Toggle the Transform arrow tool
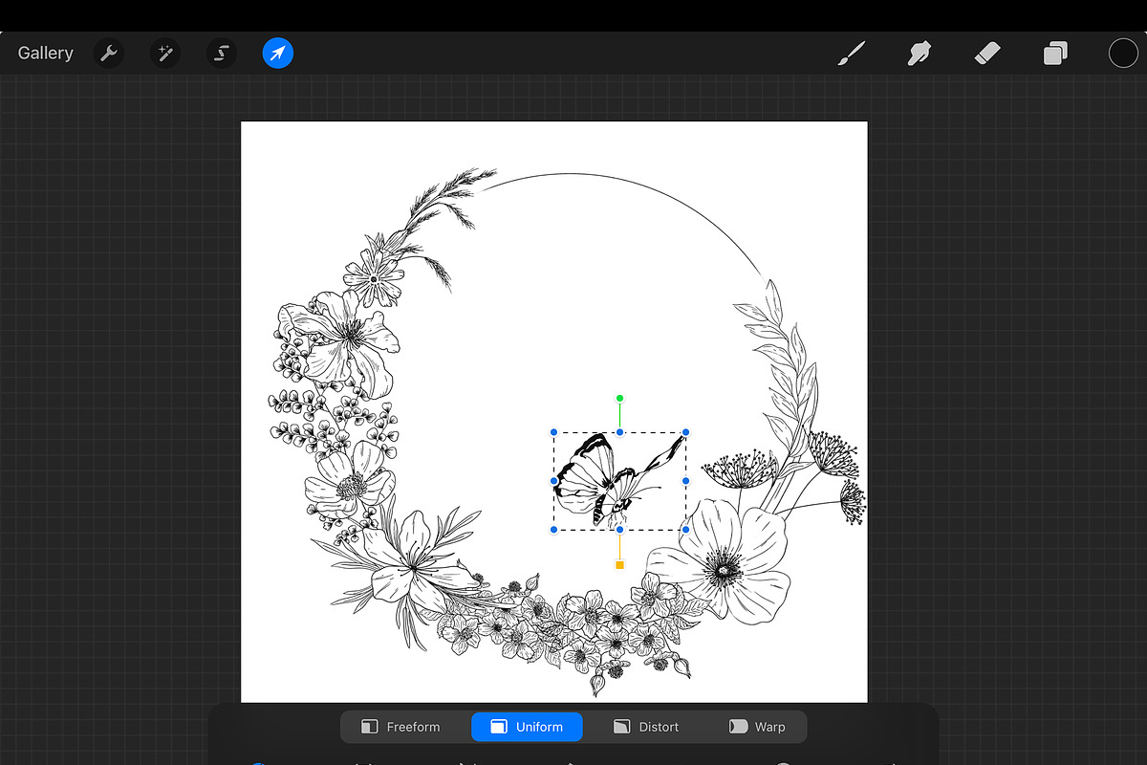This screenshot has height=765, width=1147. [278, 54]
